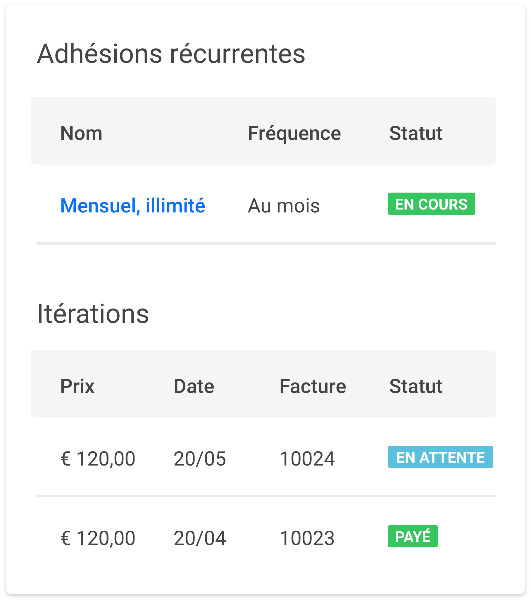
Task: Click the 20/05 date cell
Action: coord(199,459)
